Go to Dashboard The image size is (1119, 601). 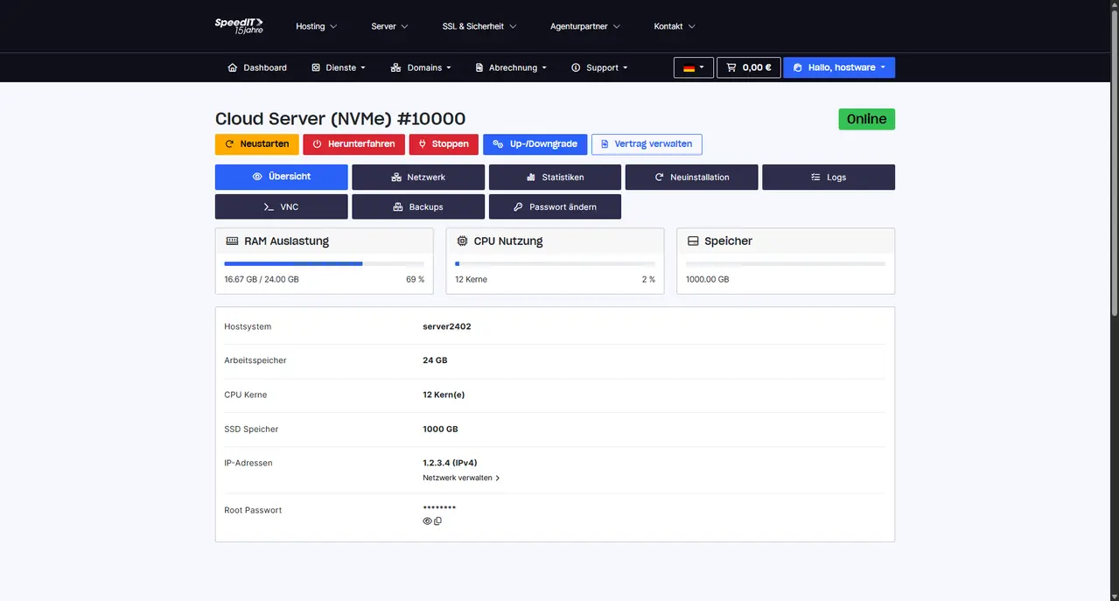257,67
